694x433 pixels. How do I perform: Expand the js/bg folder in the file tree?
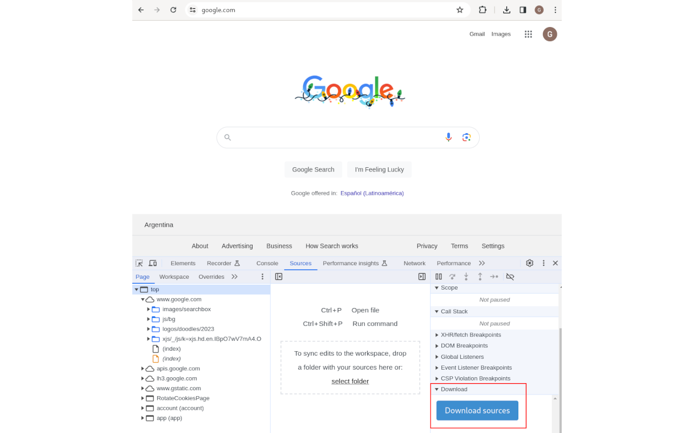[x=148, y=319]
